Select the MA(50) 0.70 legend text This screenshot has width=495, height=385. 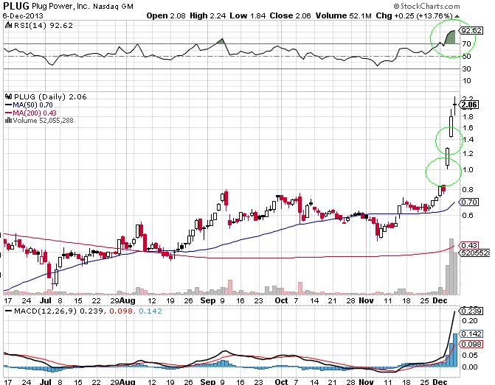(32, 105)
